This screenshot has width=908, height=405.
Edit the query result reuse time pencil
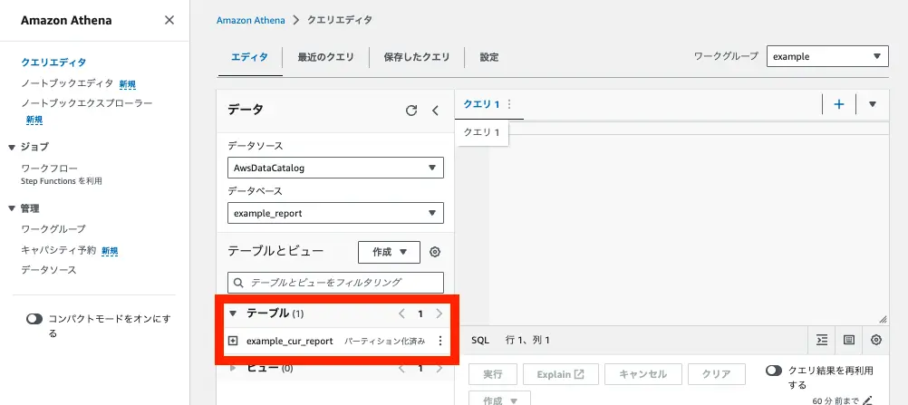click(x=867, y=400)
